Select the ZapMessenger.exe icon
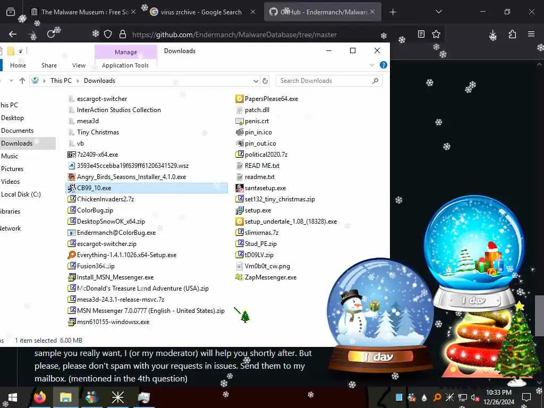 240,277
